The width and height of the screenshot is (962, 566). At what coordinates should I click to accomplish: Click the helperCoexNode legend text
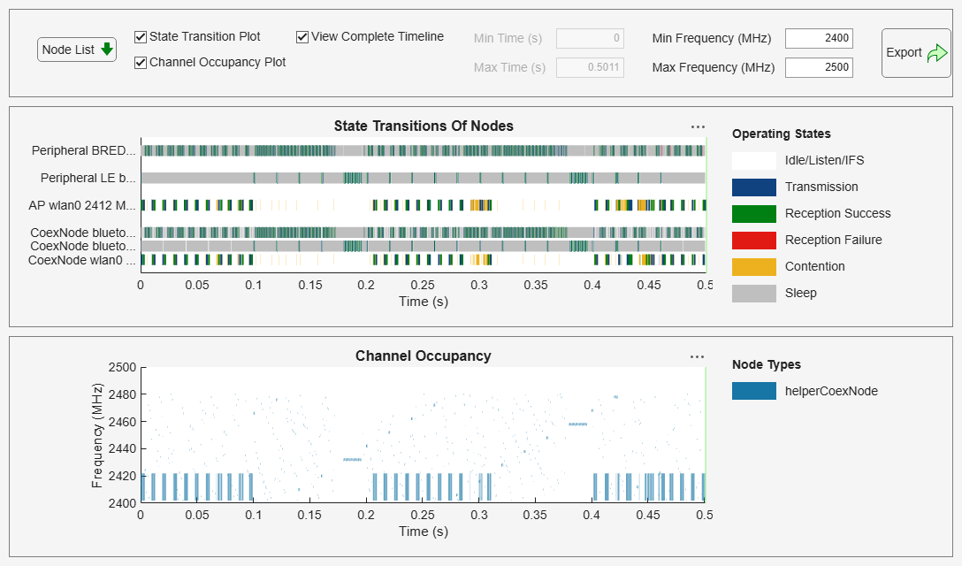(x=831, y=391)
